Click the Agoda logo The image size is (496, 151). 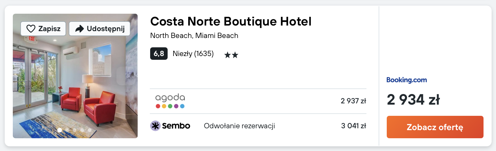(x=170, y=101)
